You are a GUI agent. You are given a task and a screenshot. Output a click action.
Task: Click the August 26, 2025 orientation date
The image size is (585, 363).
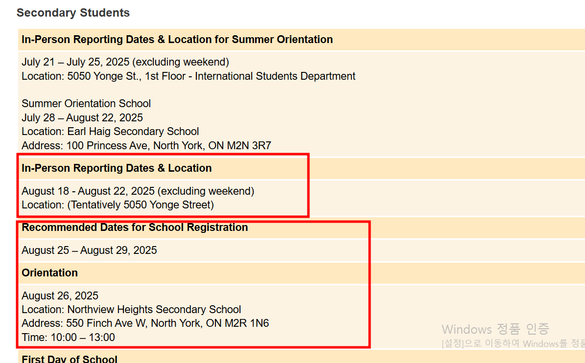[x=60, y=296]
